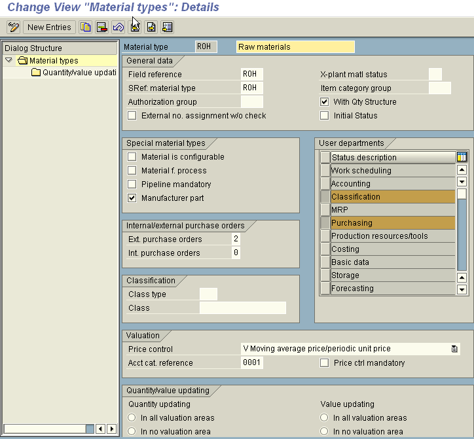Click the Display/Change pencil icon

(14, 27)
